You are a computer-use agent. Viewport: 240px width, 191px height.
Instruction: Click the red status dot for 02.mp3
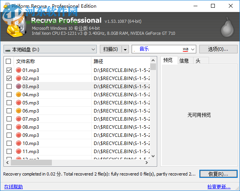coord(19,78)
